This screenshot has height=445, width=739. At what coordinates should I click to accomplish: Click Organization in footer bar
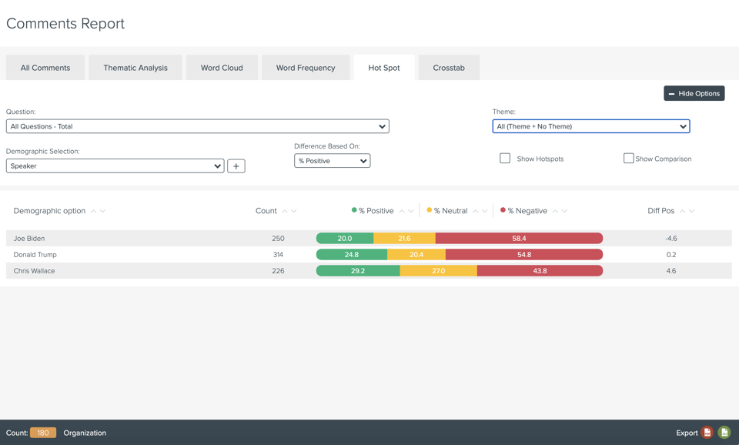[x=85, y=433]
